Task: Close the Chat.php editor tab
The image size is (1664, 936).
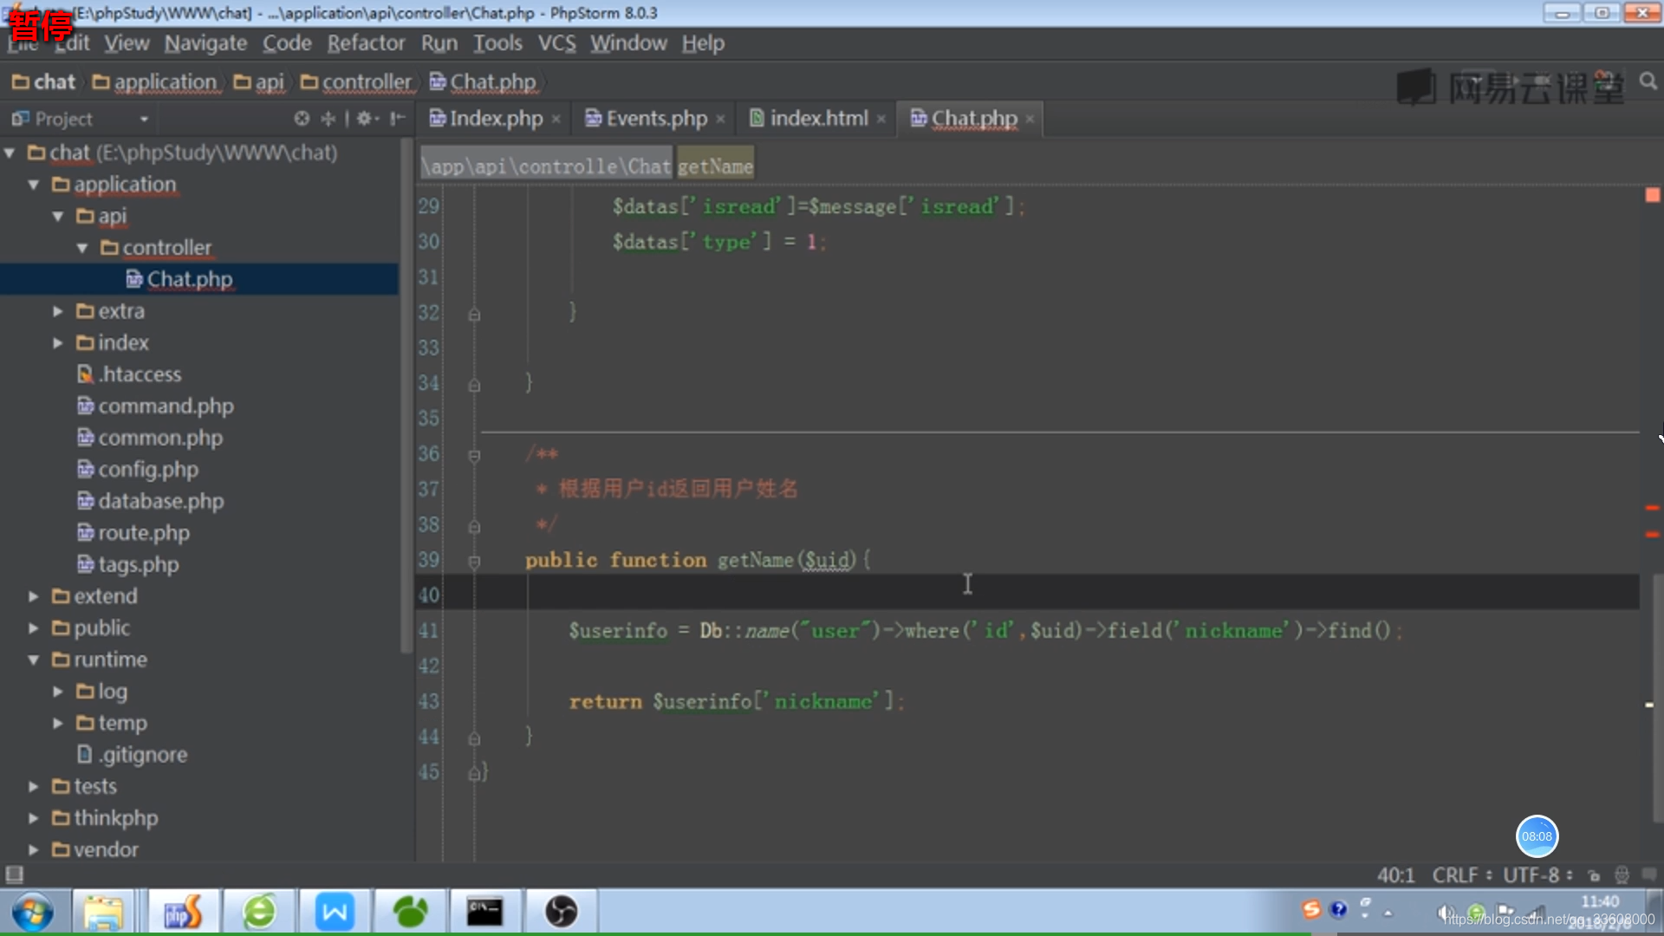Action: (1030, 120)
